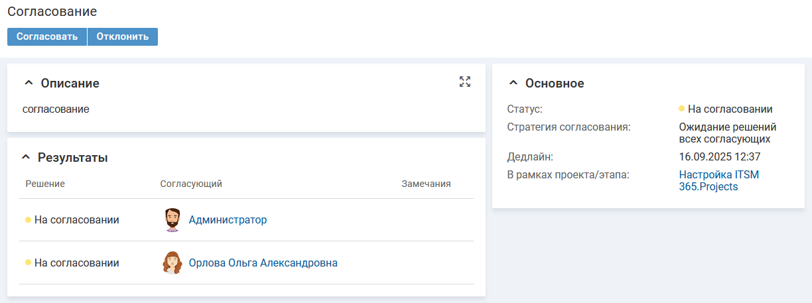Click the yellow status dot beside Статус
The height and width of the screenshot is (303, 812).
681,109
